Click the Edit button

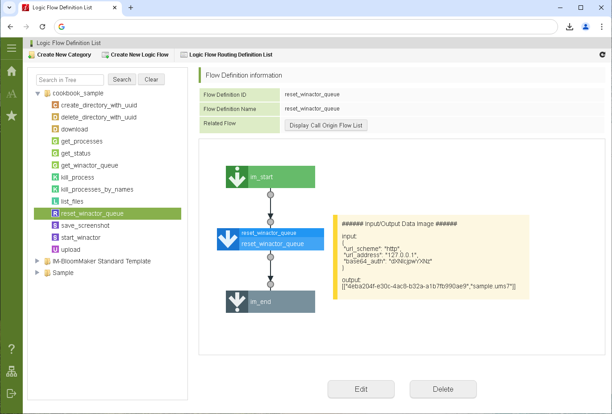coord(361,389)
